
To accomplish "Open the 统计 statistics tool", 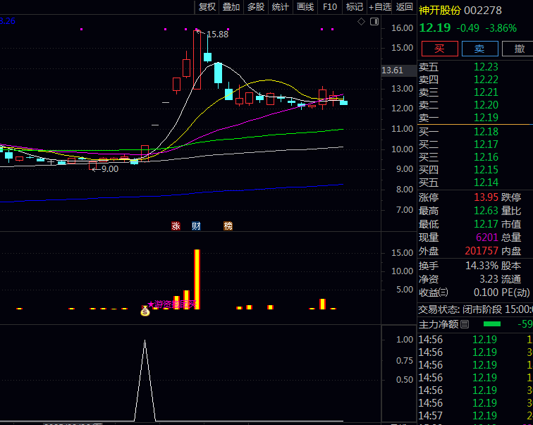I will click(280, 7).
